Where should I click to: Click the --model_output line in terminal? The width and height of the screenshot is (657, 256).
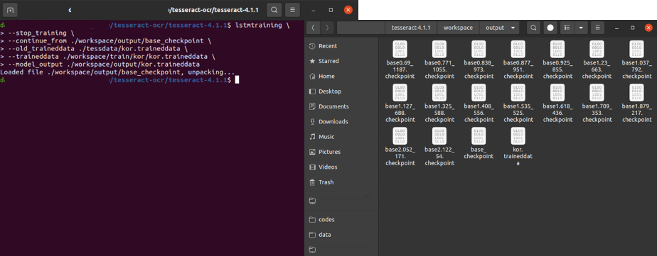[100, 65]
